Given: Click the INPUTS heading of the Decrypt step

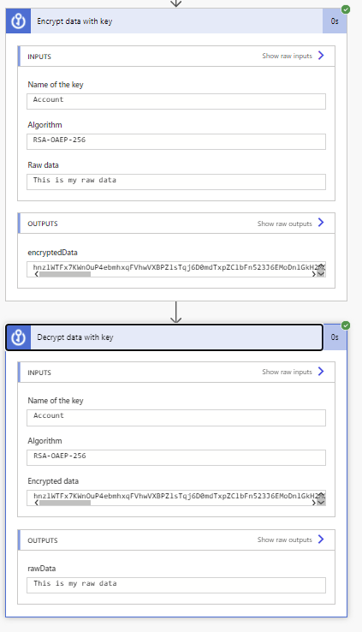Looking at the screenshot, I should [39, 373].
